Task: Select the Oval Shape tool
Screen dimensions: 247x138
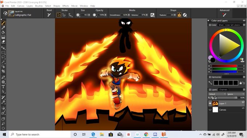Action: 3,82
